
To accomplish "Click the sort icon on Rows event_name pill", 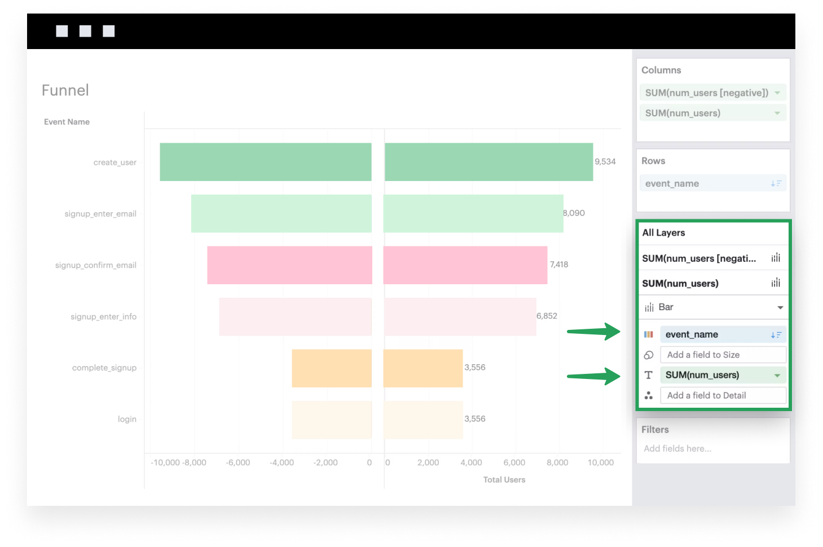I will 776,183.
